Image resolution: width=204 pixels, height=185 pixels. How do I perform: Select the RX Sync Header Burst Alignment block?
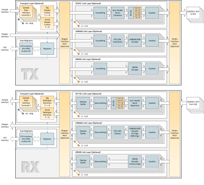[135, 103]
